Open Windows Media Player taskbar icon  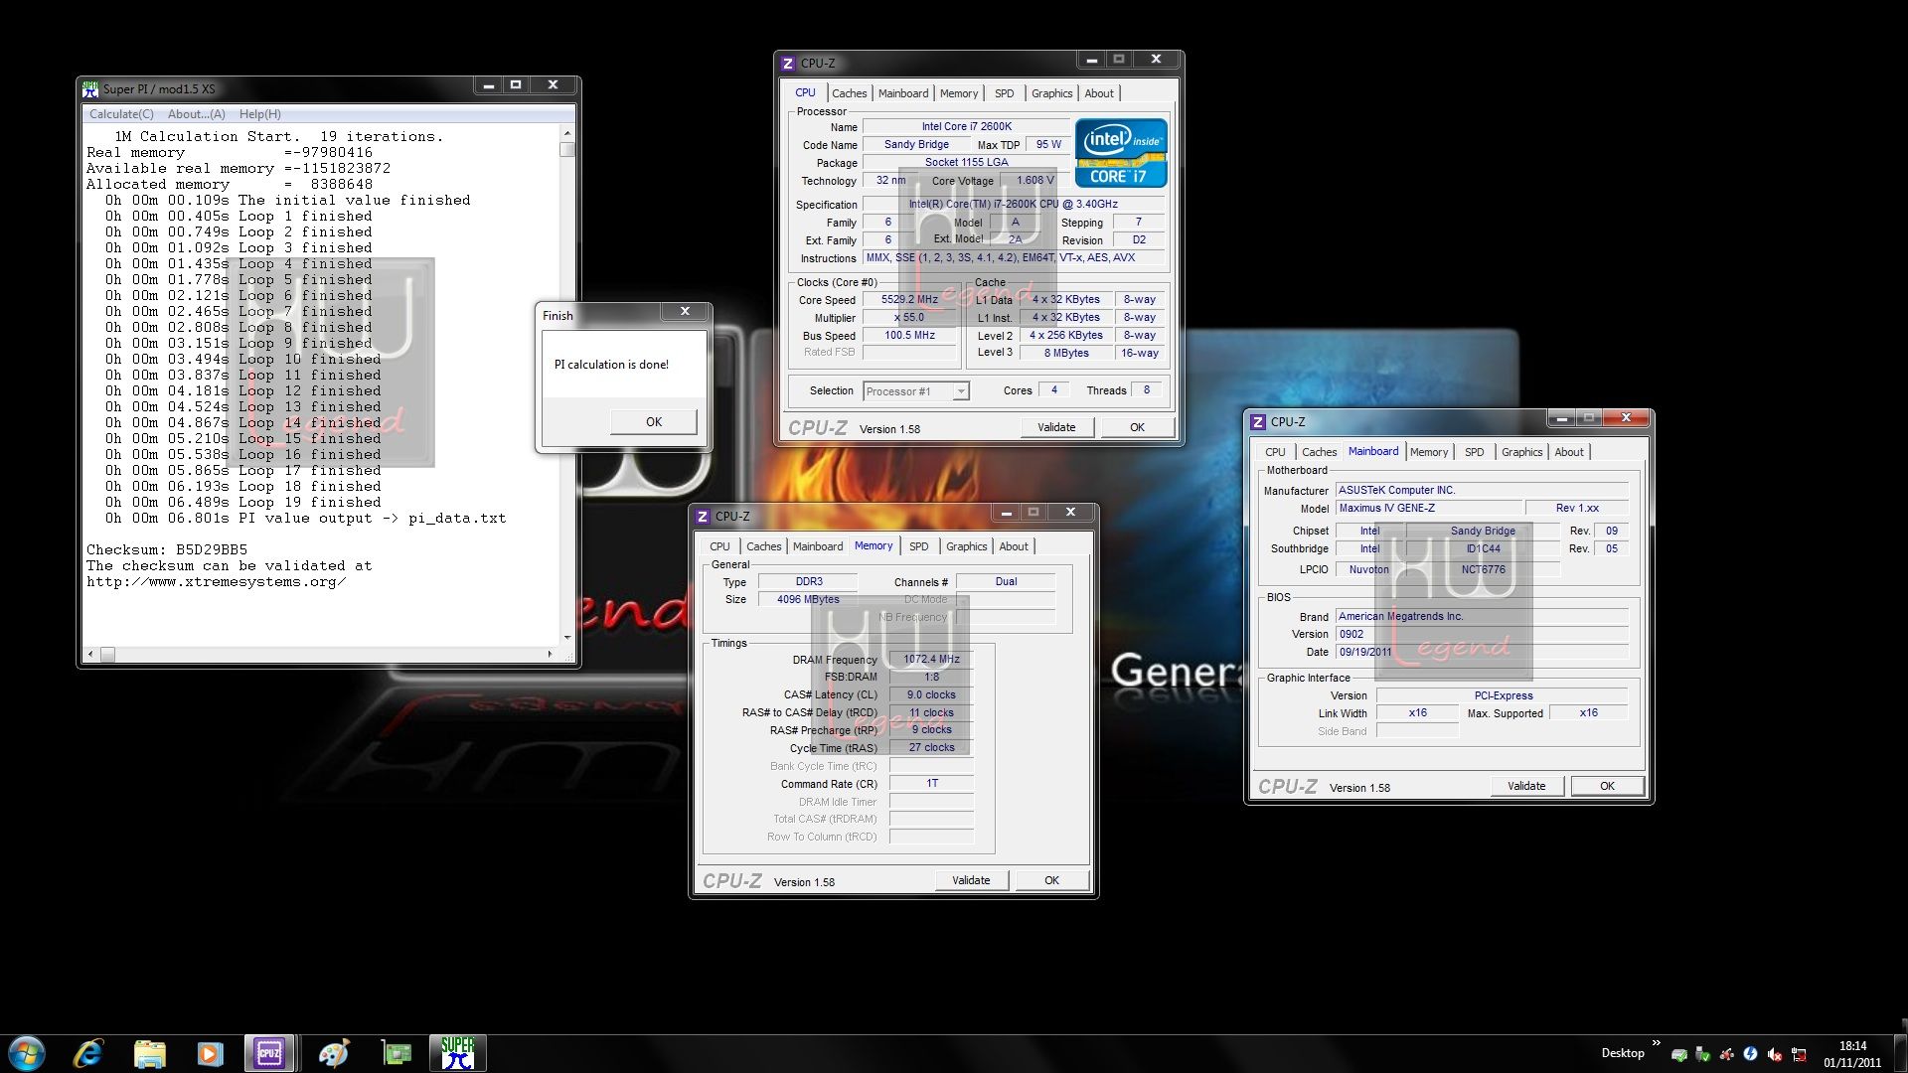coord(210,1053)
